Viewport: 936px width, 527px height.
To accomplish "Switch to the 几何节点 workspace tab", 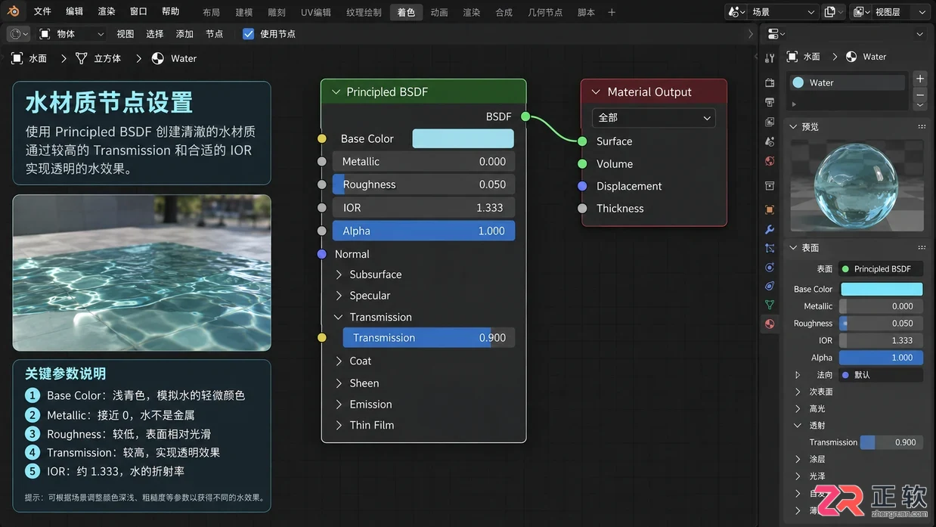I will [545, 12].
